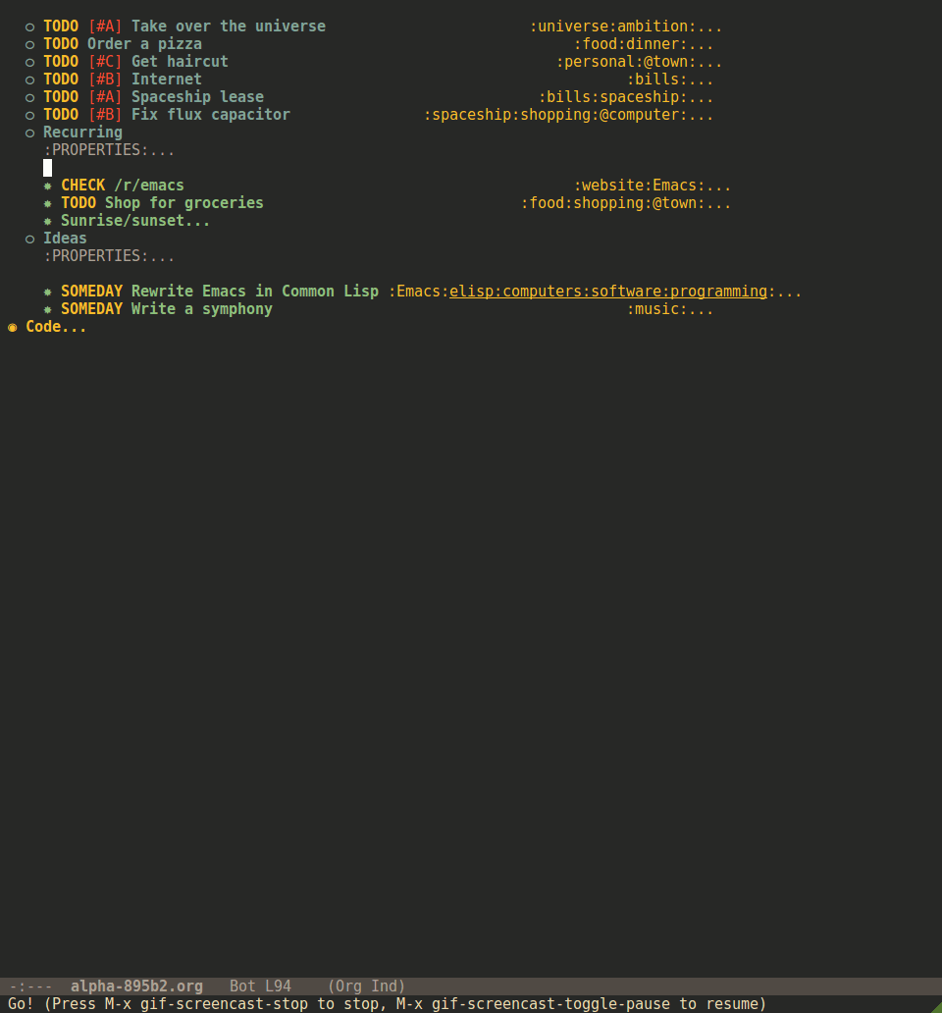942x1013 pixels.
Task: Click the [#C] priority on 'Get haircut'
Action: [105, 62]
